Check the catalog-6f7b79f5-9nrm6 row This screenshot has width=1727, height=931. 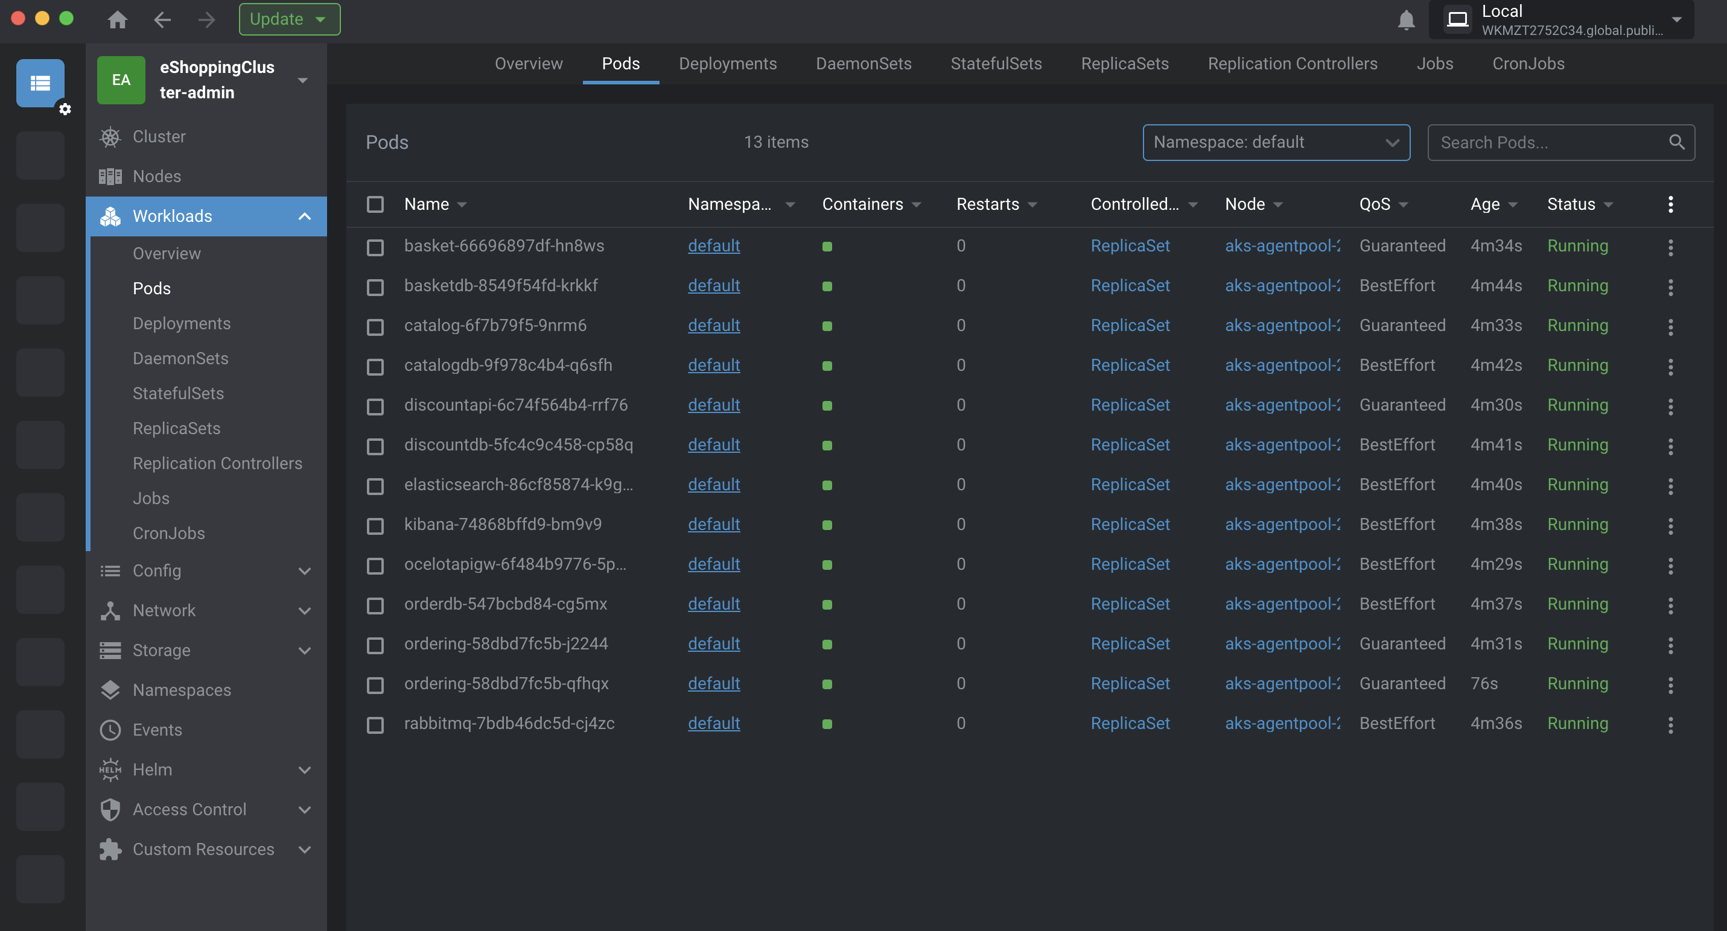click(375, 326)
